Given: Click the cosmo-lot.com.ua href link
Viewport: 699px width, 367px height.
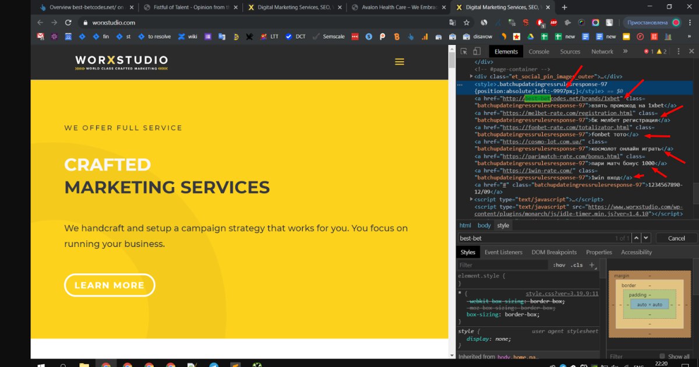Looking at the screenshot, I should (543, 142).
